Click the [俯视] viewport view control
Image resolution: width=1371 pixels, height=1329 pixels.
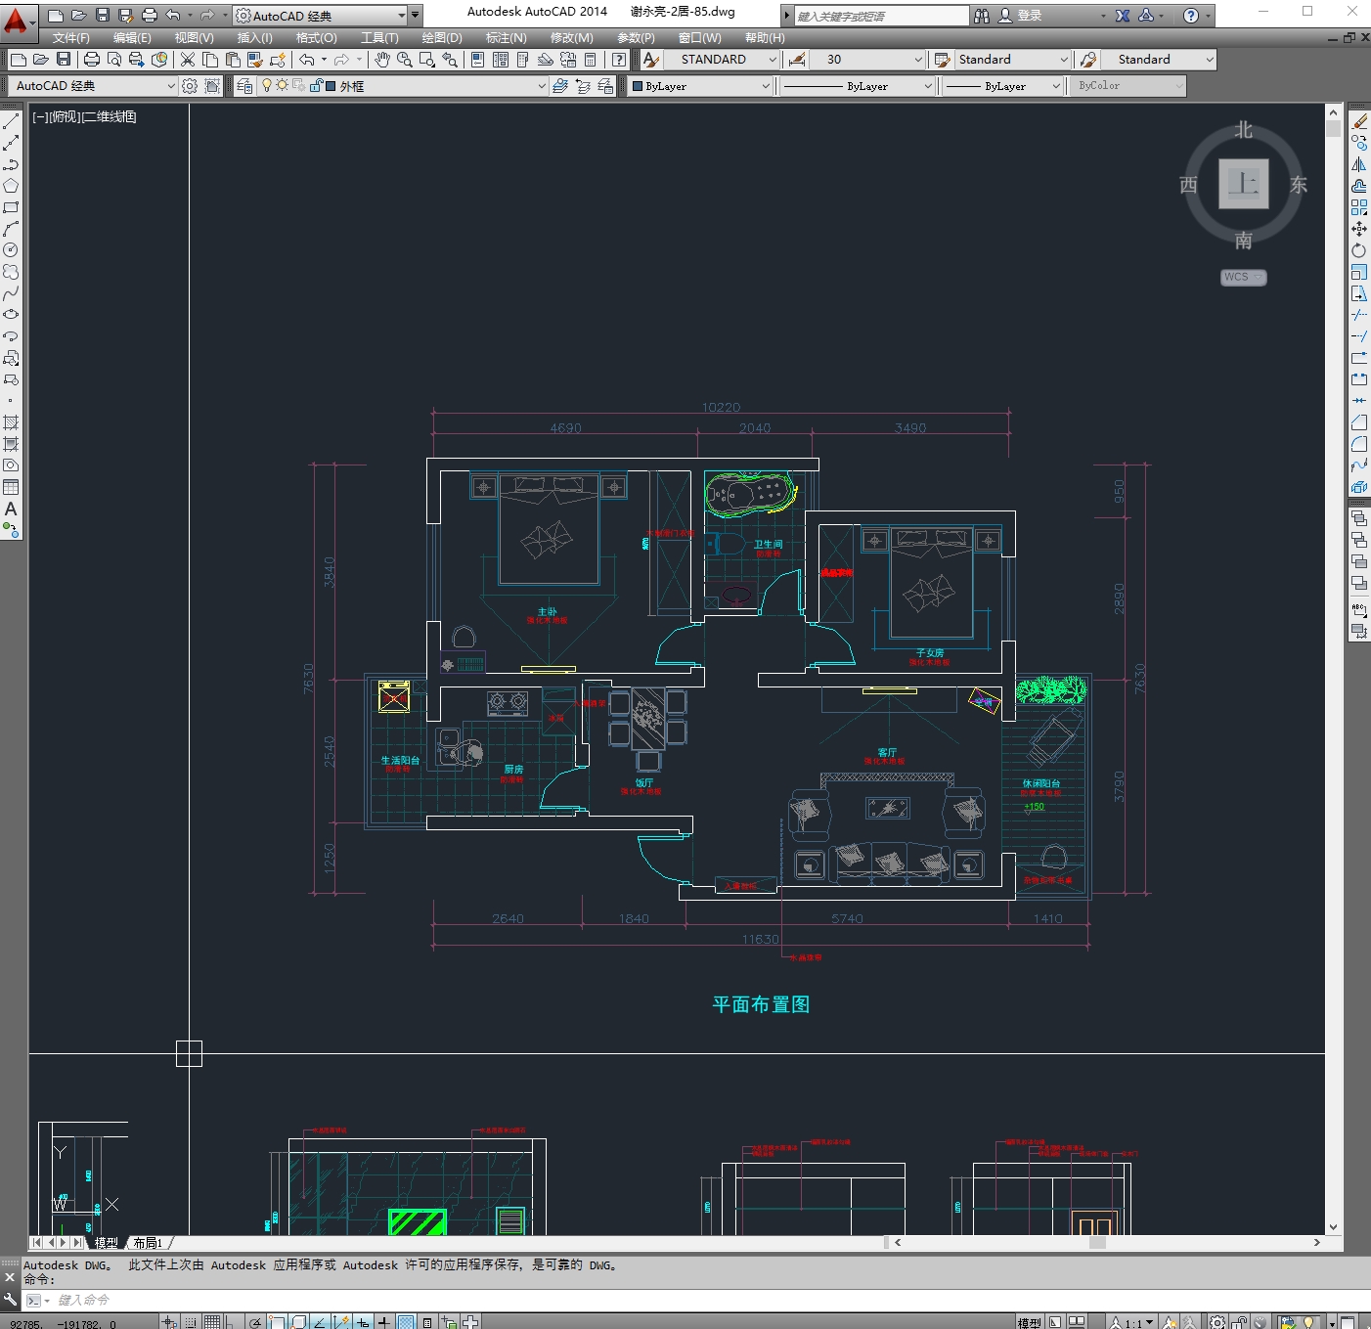(x=65, y=117)
